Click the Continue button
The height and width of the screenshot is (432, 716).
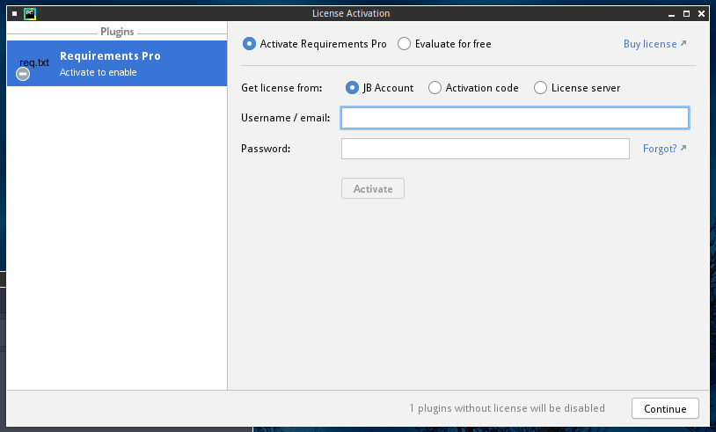tap(665, 409)
